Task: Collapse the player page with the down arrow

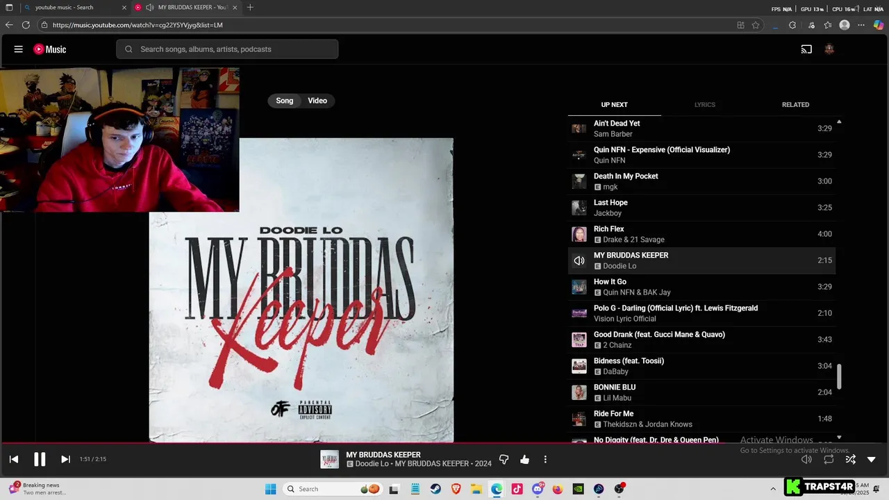Action: point(872,459)
